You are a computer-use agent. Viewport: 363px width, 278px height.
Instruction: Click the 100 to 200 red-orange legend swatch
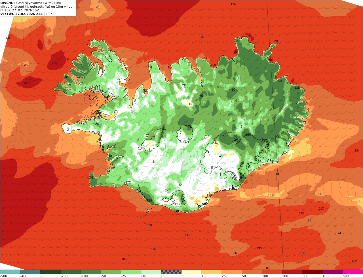point(272,272)
